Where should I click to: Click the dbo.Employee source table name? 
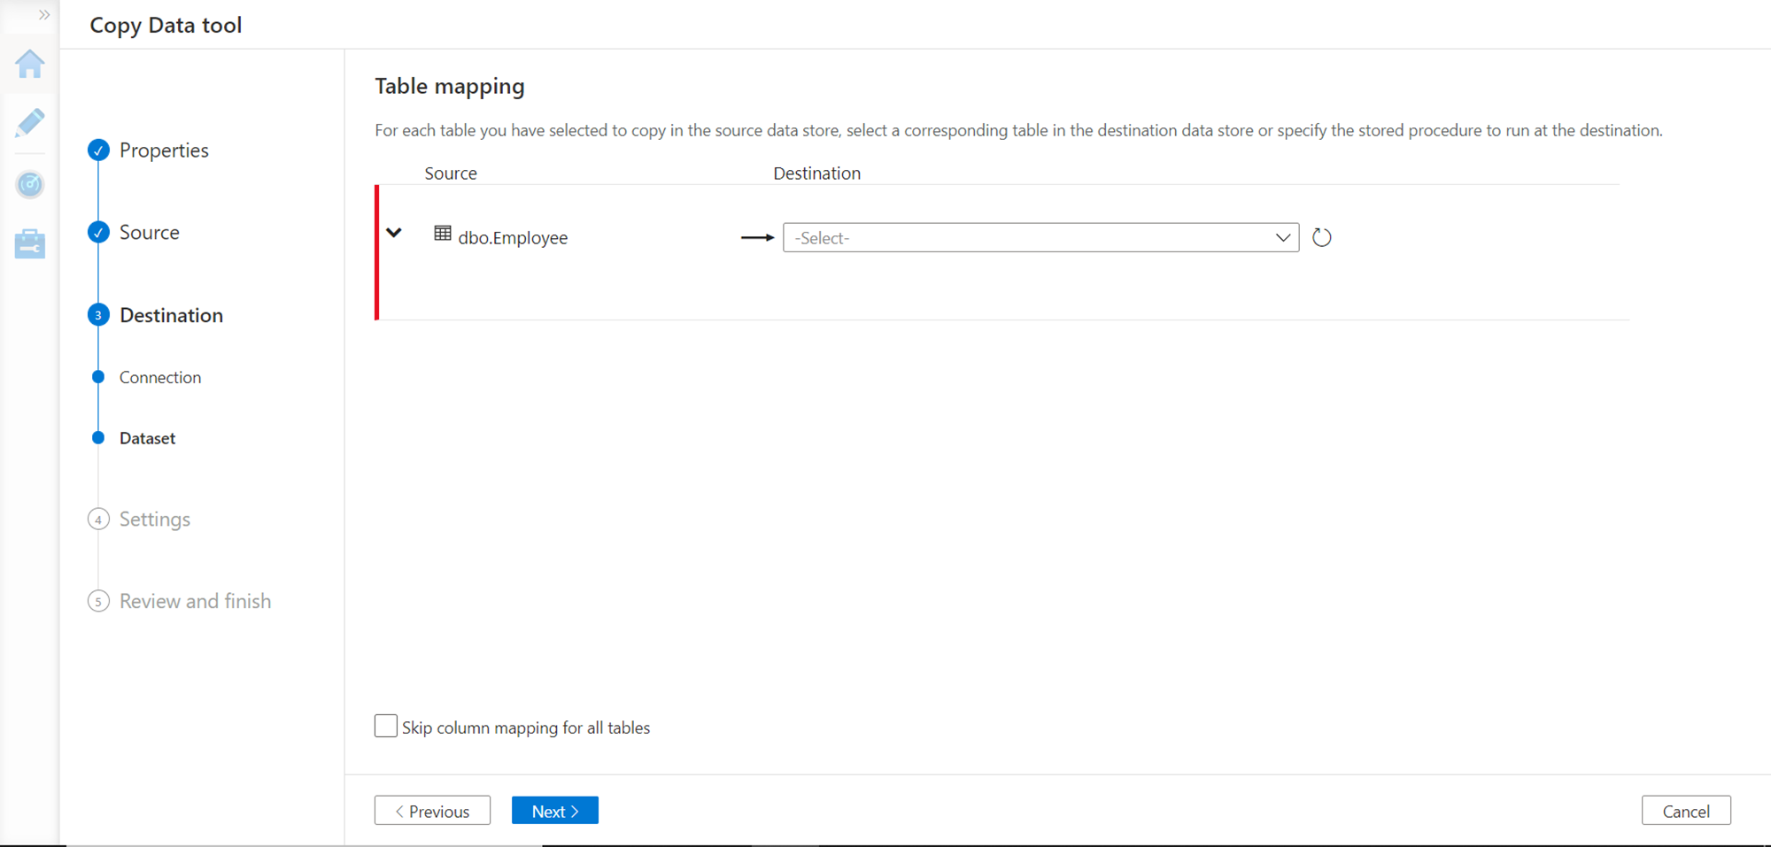pyautogui.click(x=513, y=237)
